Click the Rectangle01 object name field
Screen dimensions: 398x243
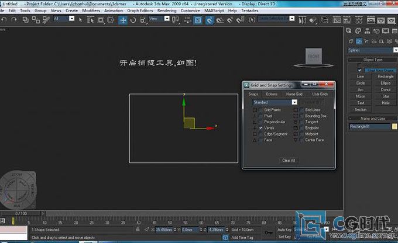[x=369, y=126]
